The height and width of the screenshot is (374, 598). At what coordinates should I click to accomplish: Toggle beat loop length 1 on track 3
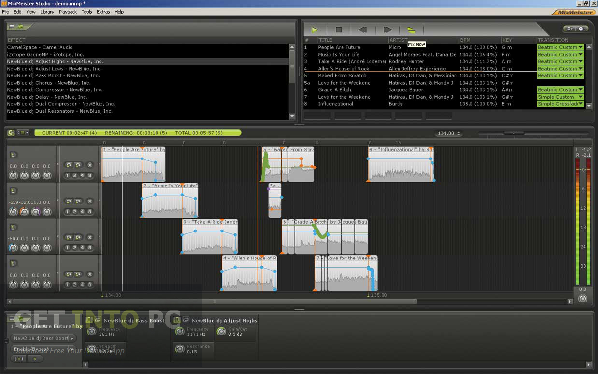point(68,248)
